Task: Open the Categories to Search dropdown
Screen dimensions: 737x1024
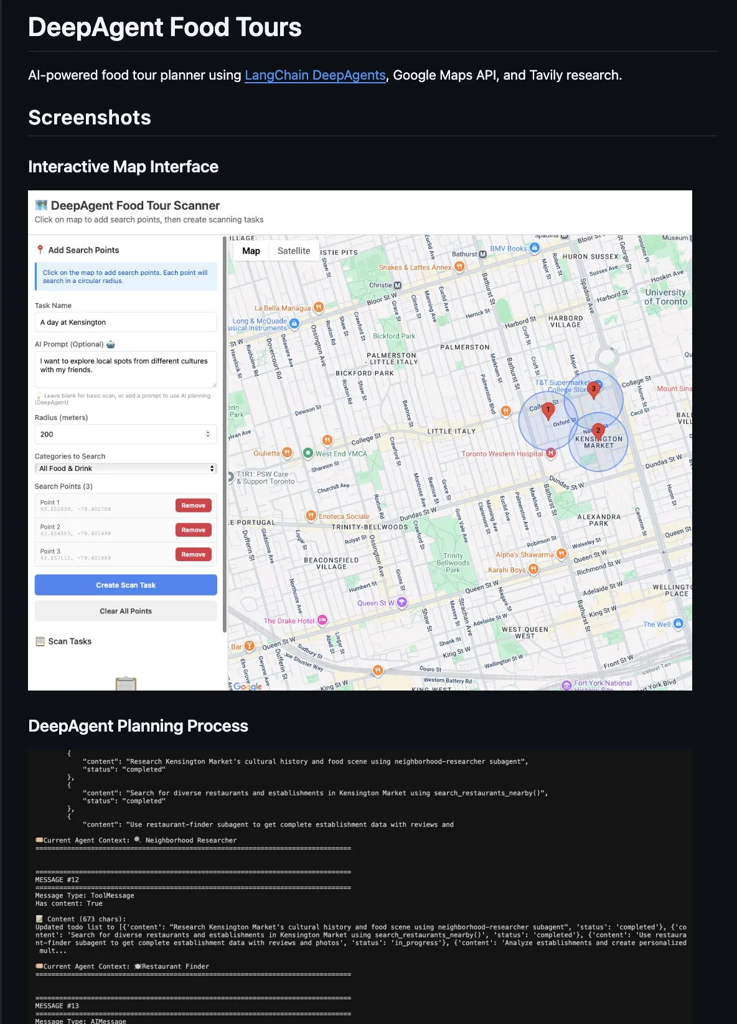Action: pos(126,468)
